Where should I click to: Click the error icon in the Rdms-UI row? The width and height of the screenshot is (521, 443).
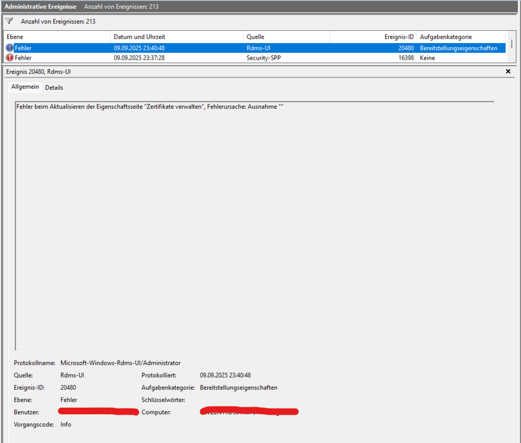[9, 48]
